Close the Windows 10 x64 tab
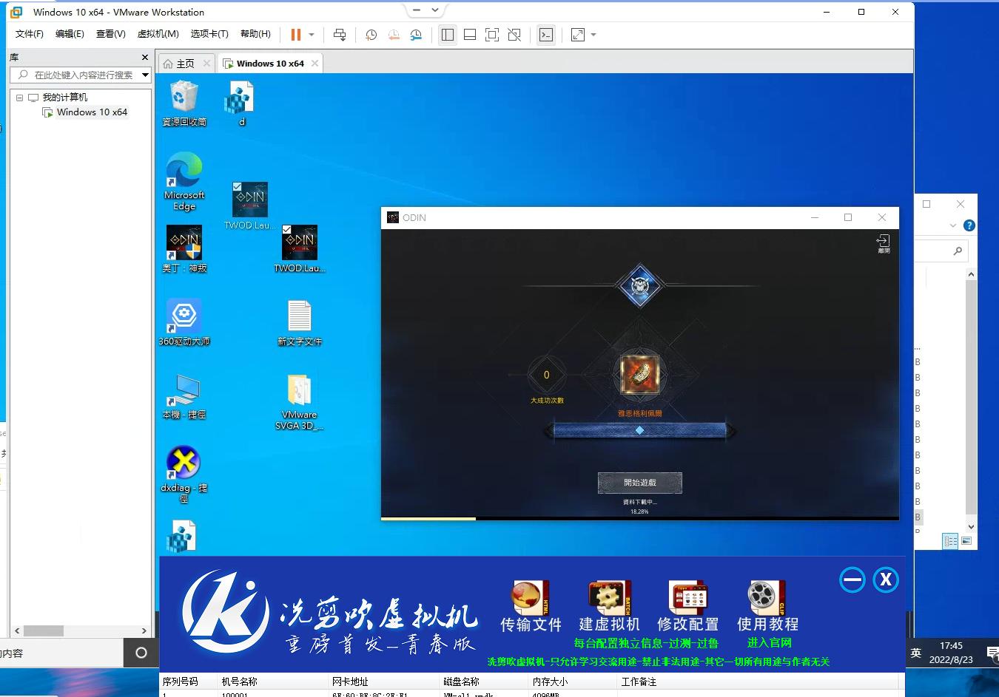 coord(314,64)
